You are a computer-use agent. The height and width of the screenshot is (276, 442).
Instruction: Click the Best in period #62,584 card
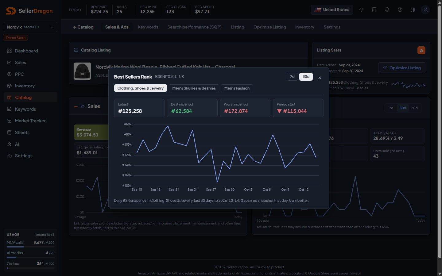click(x=192, y=108)
